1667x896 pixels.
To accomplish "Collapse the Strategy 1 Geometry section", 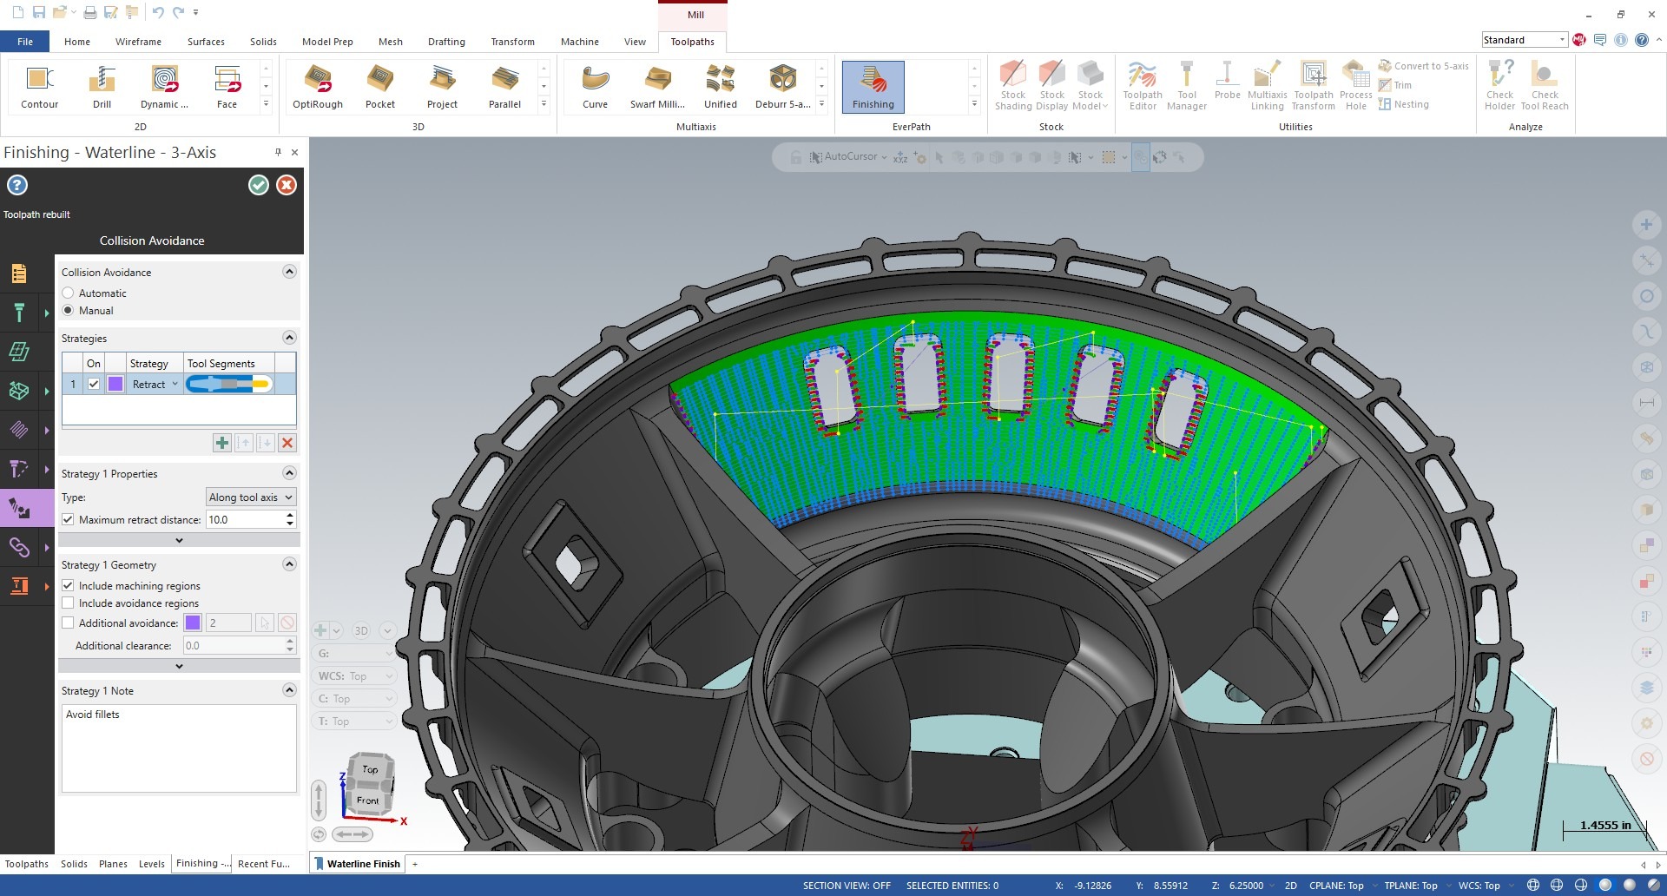I will click(289, 564).
